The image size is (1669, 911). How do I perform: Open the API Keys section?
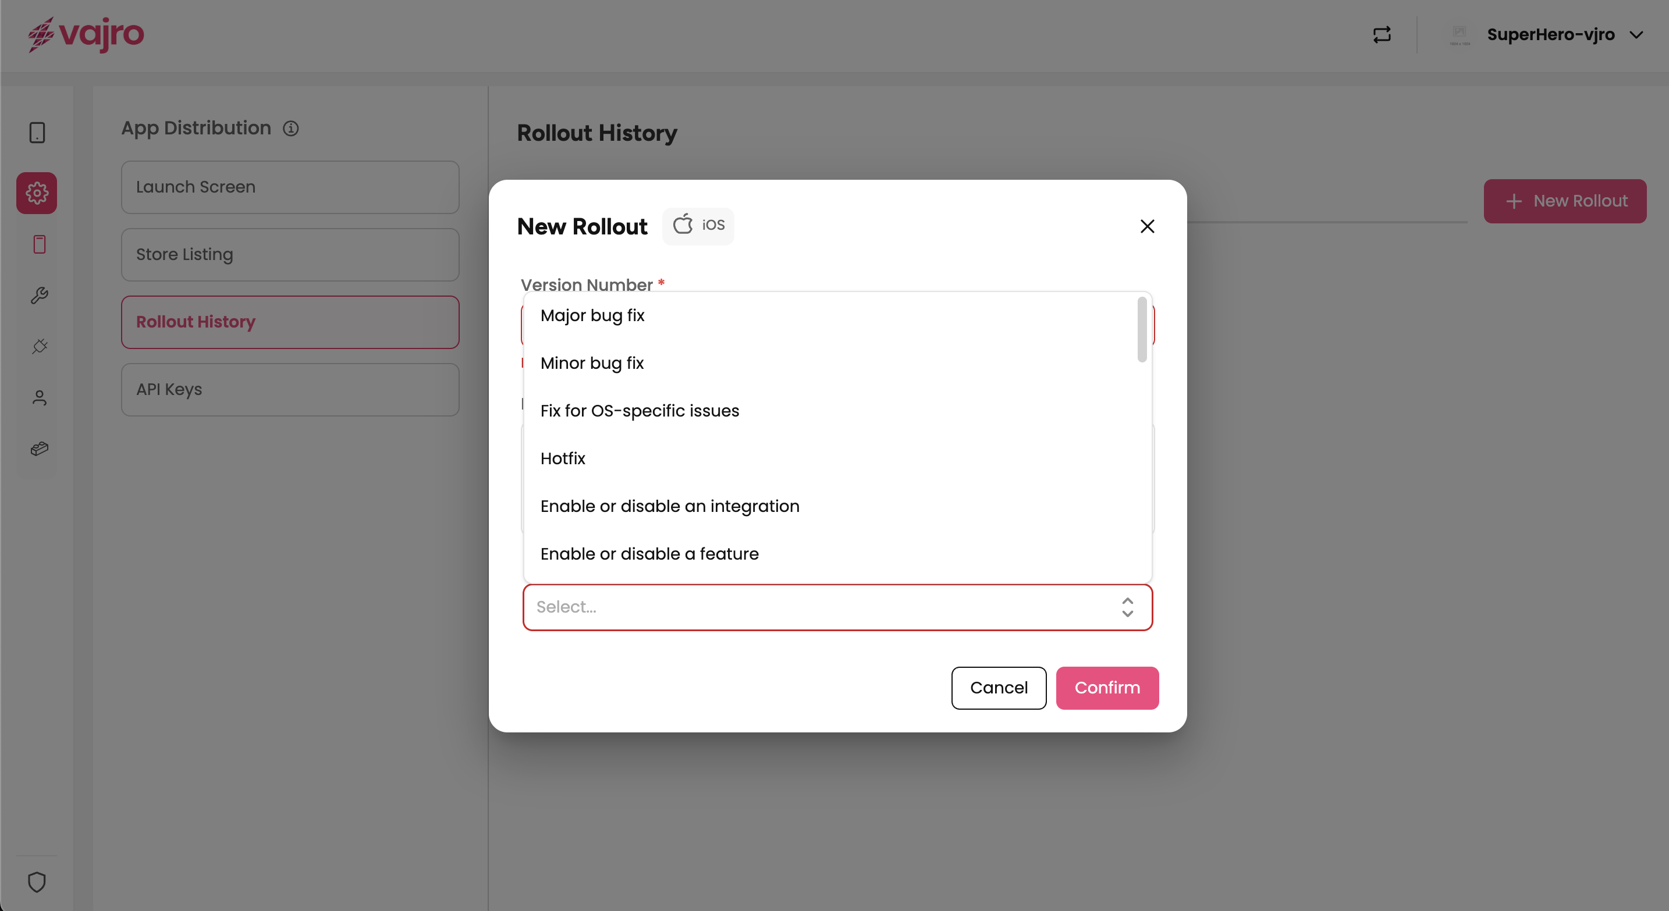(x=290, y=389)
